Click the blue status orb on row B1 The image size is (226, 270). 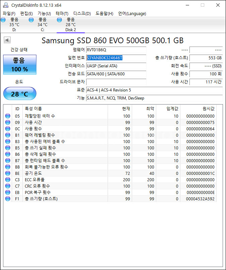[x=8, y=135]
